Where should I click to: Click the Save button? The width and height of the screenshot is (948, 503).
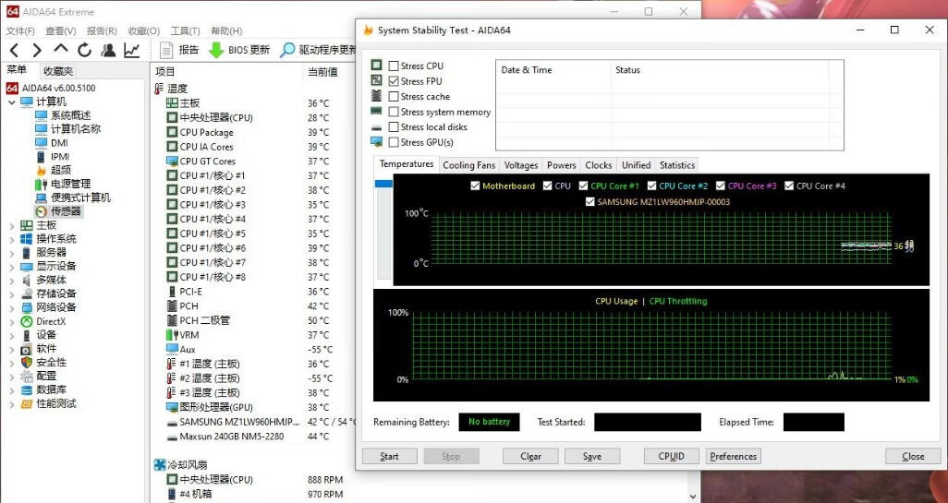[592, 457]
